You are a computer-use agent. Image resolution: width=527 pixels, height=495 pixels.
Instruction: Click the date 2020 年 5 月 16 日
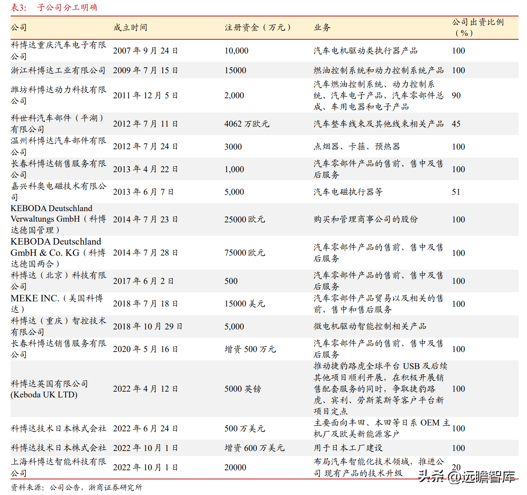[x=145, y=349]
